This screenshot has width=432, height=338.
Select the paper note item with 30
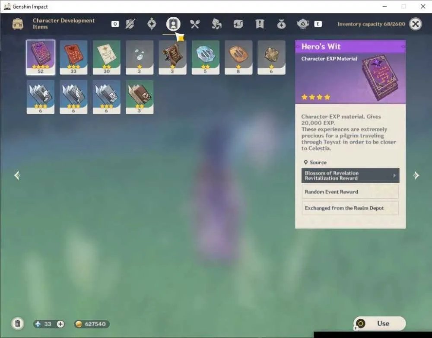tap(106, 57)
